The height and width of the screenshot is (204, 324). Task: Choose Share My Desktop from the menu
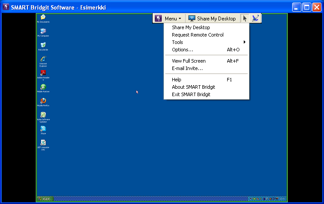point(206,27)
